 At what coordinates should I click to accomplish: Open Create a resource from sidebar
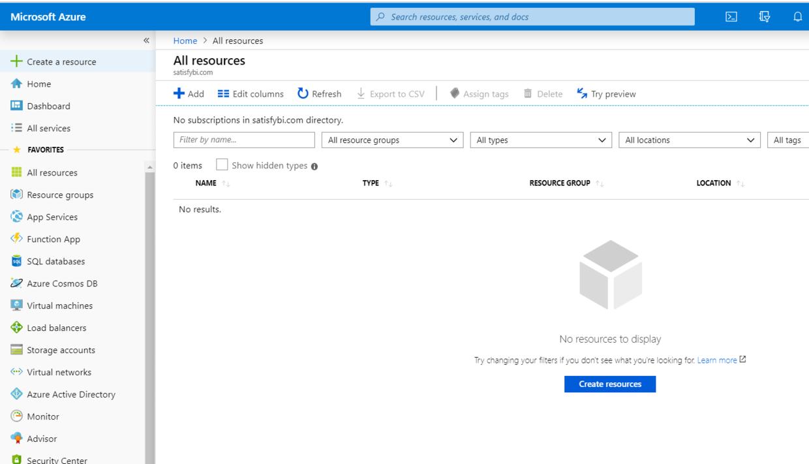coord(53,61)
